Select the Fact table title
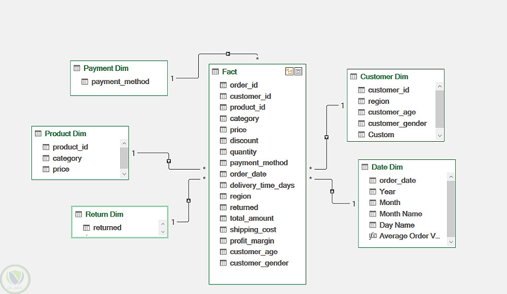Image resolution: width=507 pixels, height=294 pixels. tap(230, 72)
